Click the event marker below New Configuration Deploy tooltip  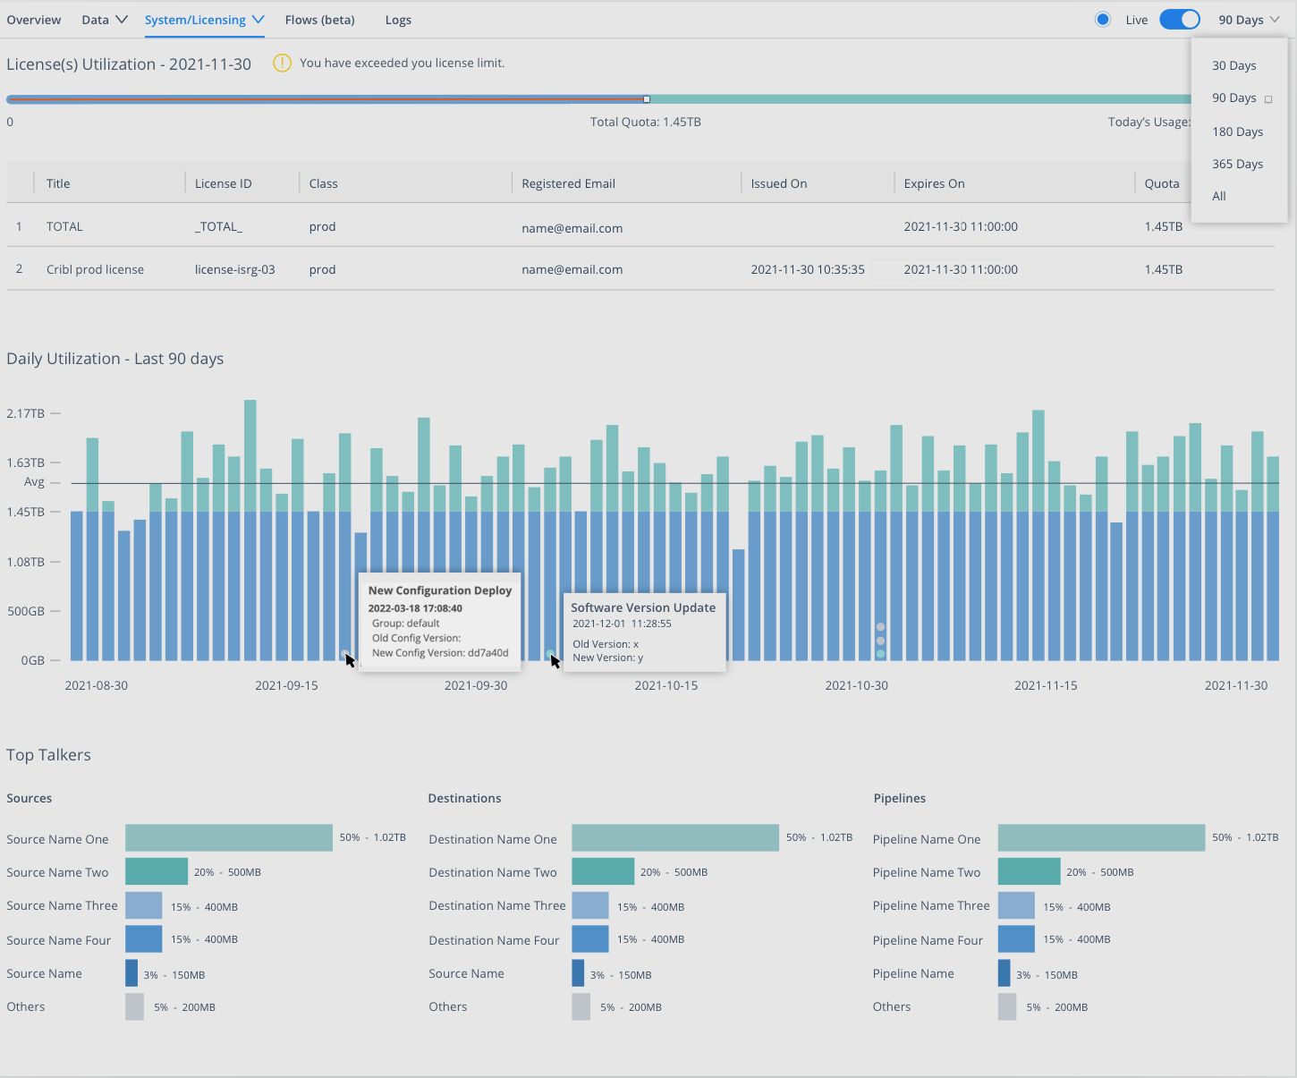click(346, 654)
